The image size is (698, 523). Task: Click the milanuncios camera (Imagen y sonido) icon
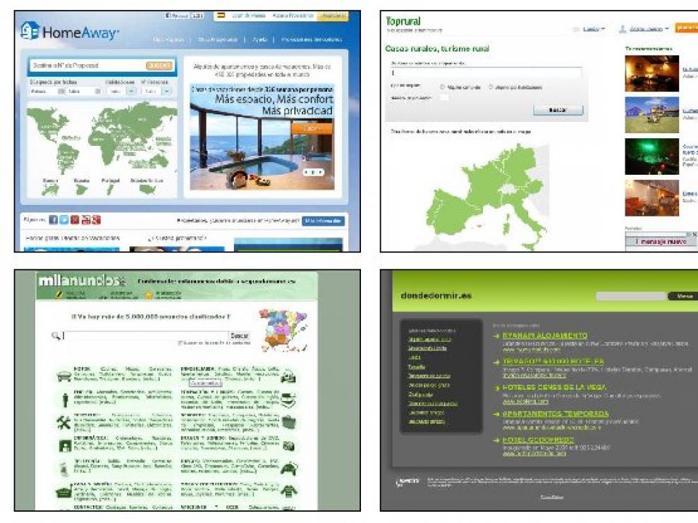click(288, 445)
